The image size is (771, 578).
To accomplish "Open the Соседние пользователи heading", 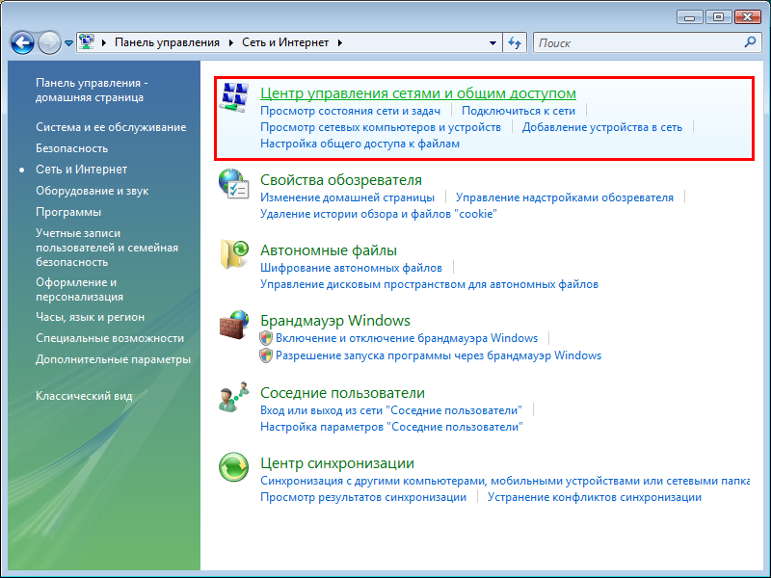I will pyautogui.click(x=342, y=393).
